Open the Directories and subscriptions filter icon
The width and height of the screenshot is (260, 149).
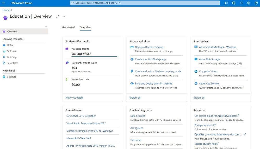pos(234,3)
